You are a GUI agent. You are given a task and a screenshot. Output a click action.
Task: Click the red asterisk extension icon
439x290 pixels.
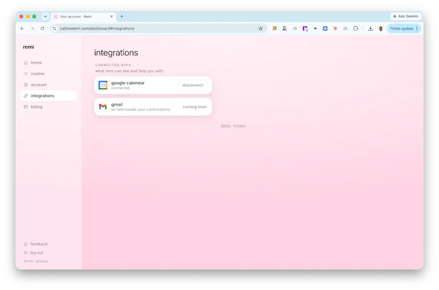(335, 29)
